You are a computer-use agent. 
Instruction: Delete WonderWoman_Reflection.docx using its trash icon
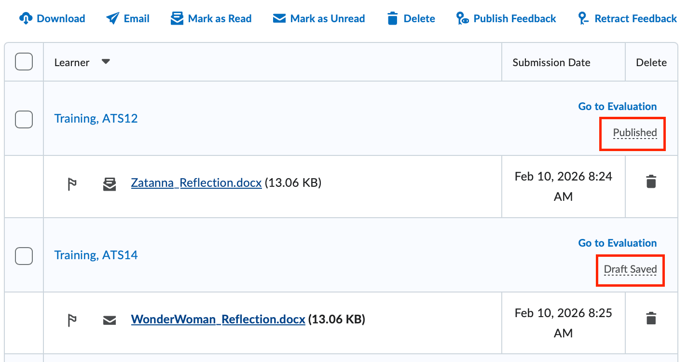click(651, 318)
